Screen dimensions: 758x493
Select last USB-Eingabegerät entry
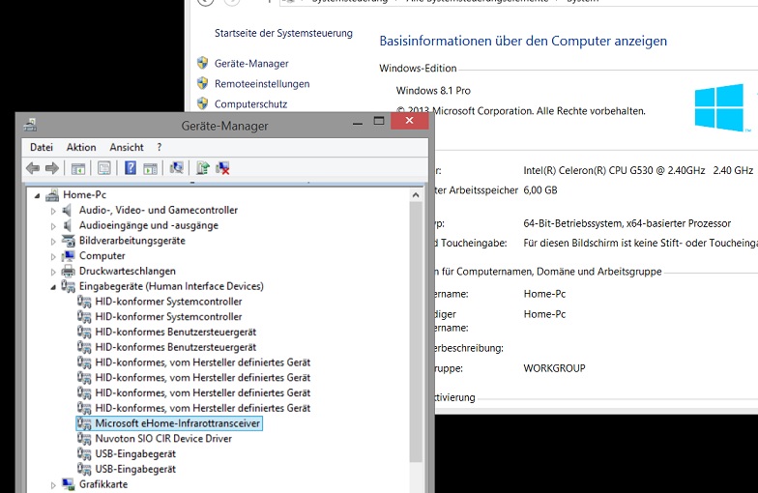coord(135,469)
